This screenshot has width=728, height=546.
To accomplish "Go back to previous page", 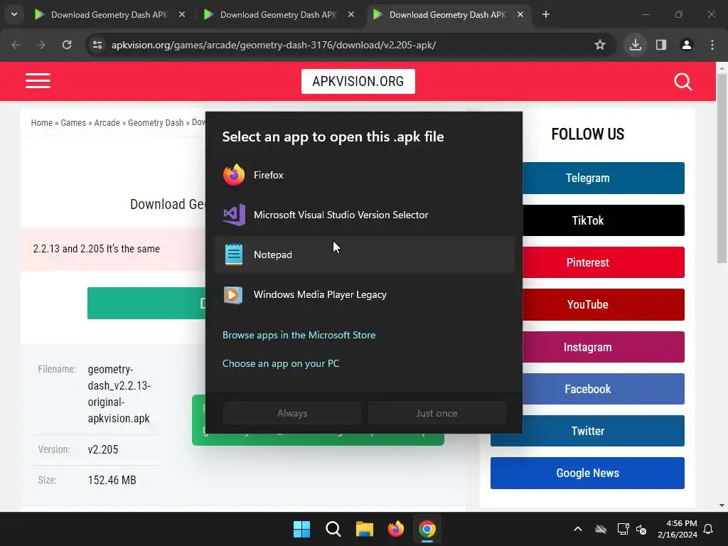I will click(16, 45).
